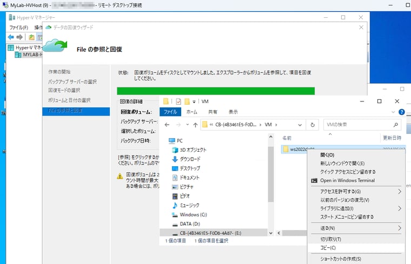Select the DATA (D:) drive

186,224
